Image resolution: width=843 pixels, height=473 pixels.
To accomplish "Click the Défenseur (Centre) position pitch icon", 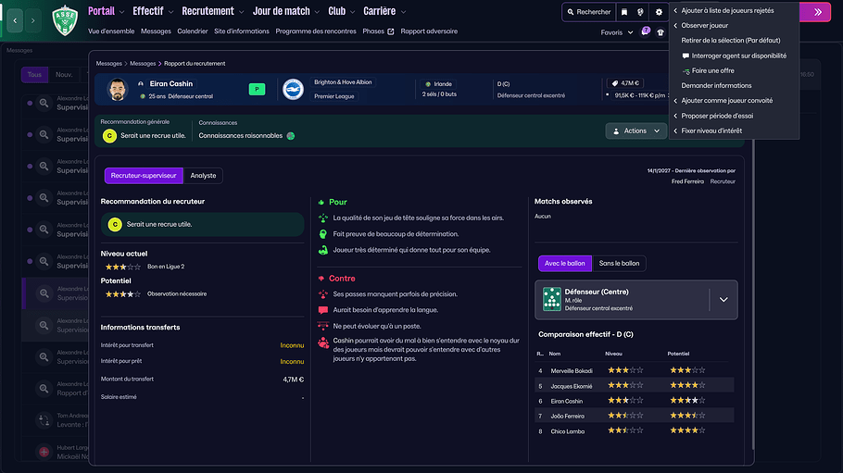I will (x=552, y=299).
